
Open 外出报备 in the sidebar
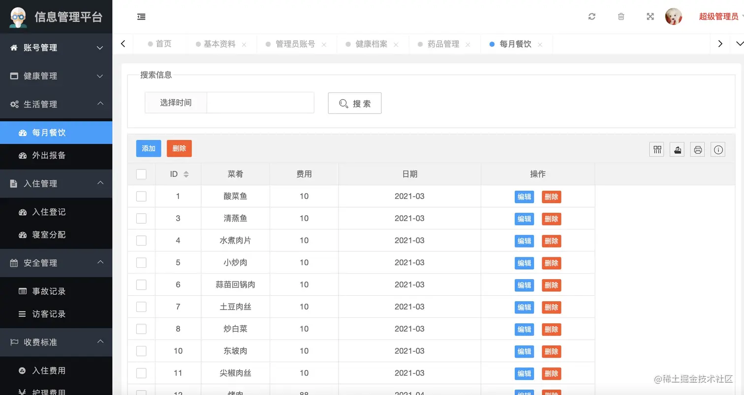(56, 155)
